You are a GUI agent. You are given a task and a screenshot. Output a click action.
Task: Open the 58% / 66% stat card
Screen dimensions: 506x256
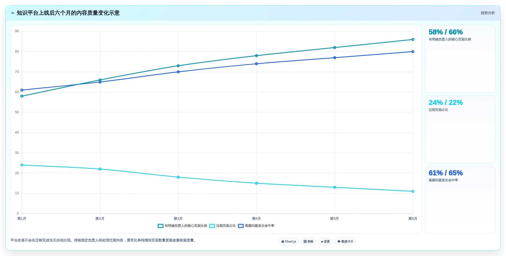tap(460, 59)
